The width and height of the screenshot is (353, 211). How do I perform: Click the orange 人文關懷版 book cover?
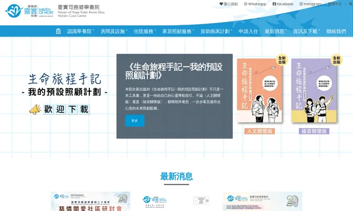coord(260,91)
